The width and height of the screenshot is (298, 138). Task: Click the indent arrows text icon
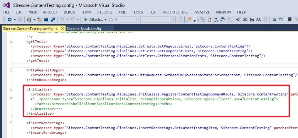pyautogui.click(x=239, y=20)
